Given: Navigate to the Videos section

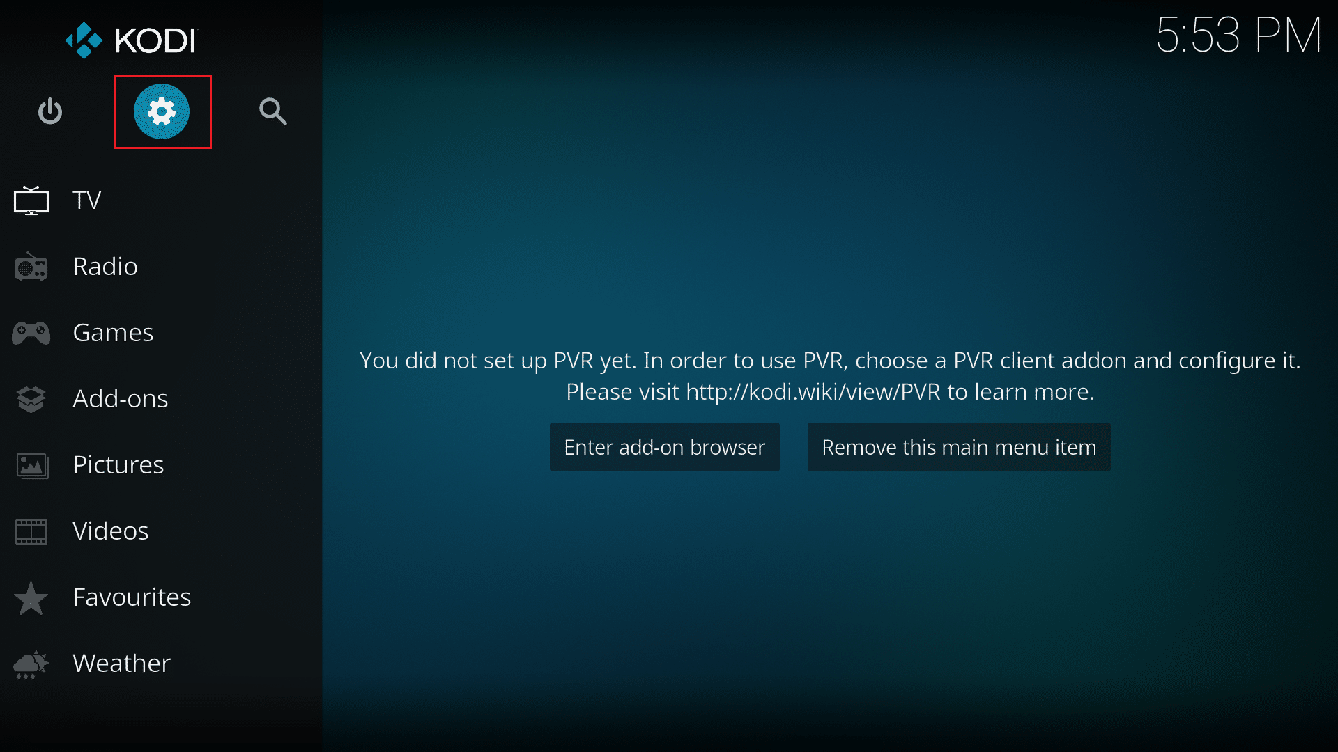Looking at the screenshot, I should click(111, 530).
